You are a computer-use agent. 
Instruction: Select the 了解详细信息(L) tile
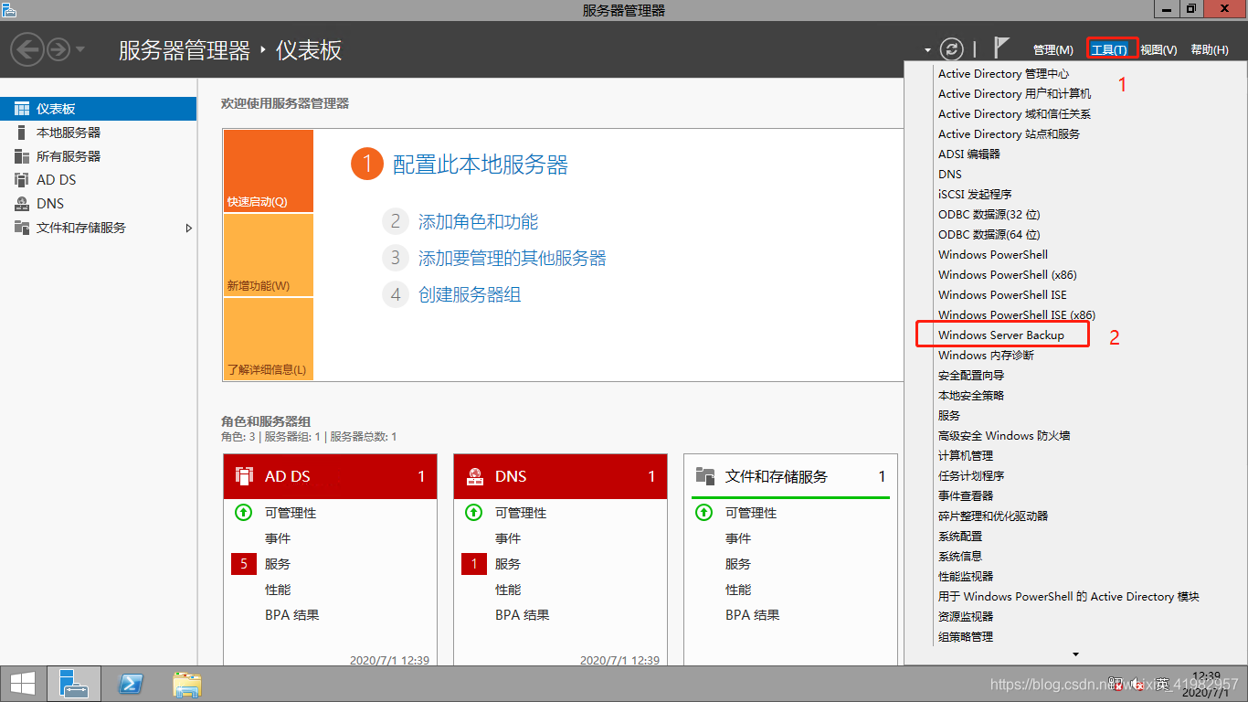coord(268,339)
